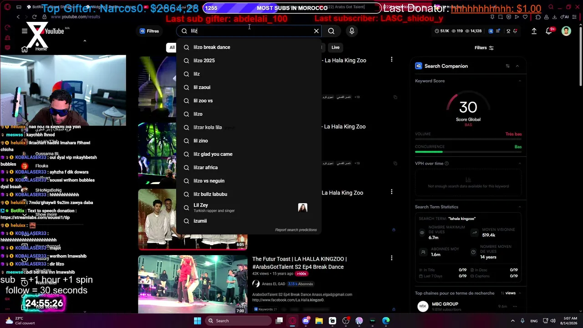Collapse the Keyword Score section
Image resolution: width=583 pixels, height=328 pixels.
coord(520,81)
